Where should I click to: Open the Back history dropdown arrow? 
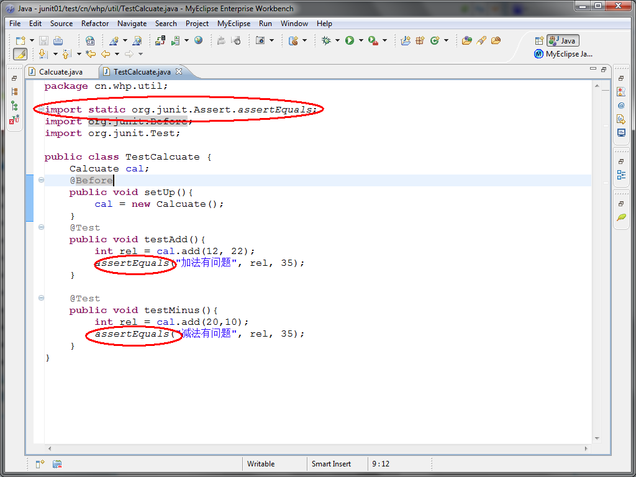(117, 53)
